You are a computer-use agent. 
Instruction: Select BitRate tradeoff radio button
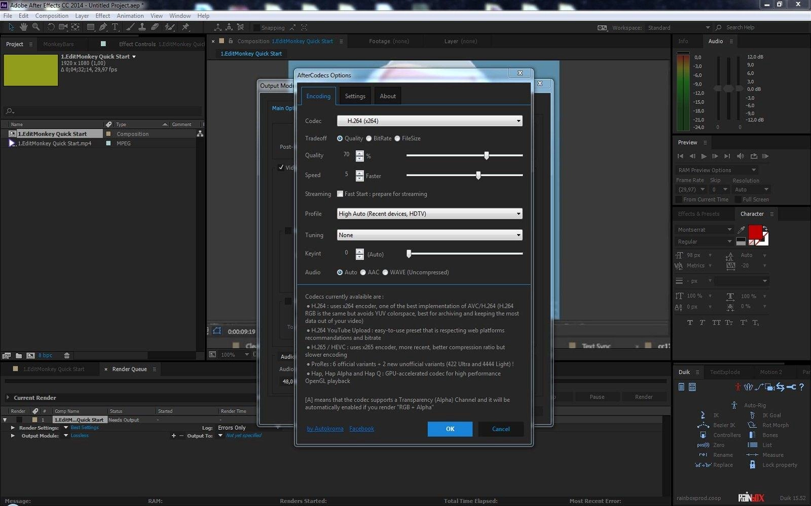coord(369,138)
